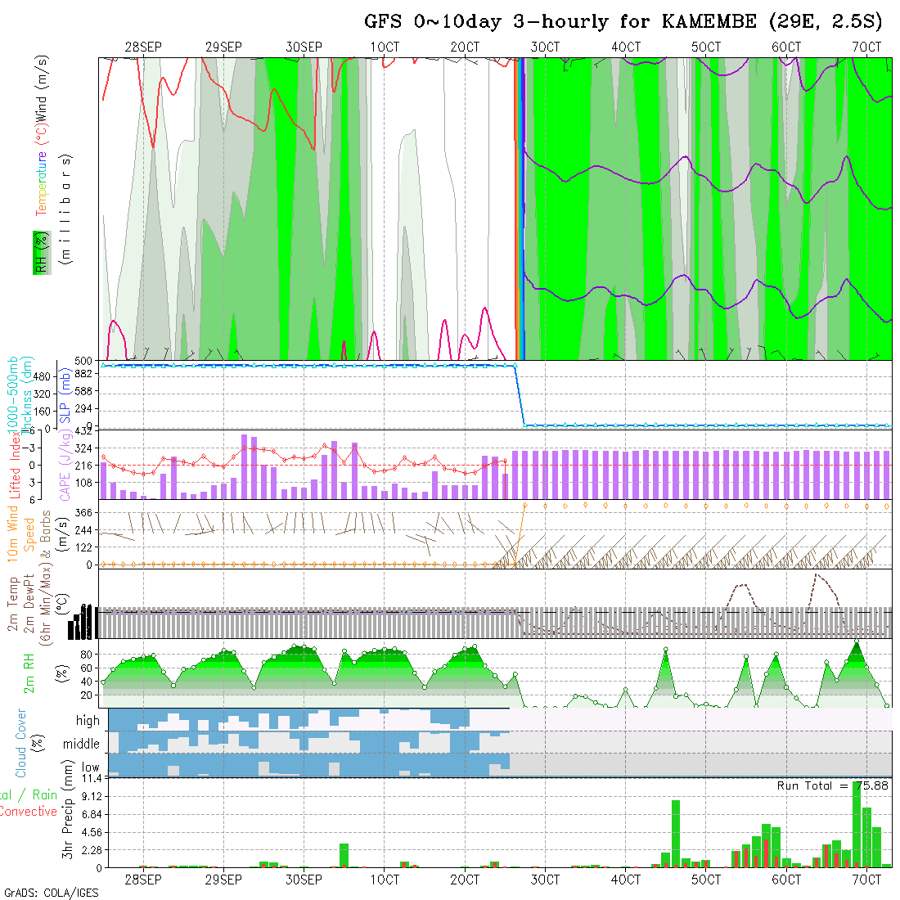The width and height of the screenshot is (900, 900).
Task: Select the 2m RH axis label
Action: click(x=29, y=673)
